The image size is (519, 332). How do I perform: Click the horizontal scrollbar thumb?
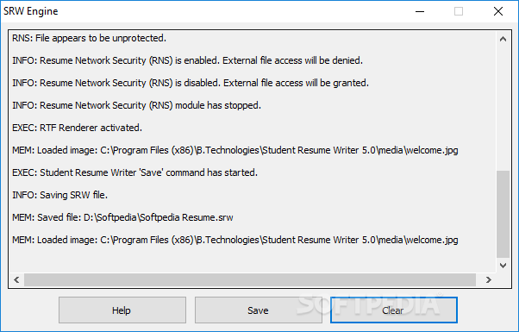(x=250, y=279)
